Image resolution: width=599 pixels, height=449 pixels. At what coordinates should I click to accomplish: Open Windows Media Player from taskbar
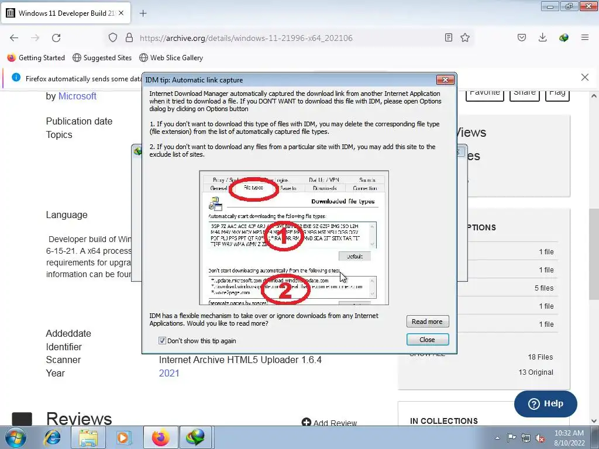[x=124, y=437]
